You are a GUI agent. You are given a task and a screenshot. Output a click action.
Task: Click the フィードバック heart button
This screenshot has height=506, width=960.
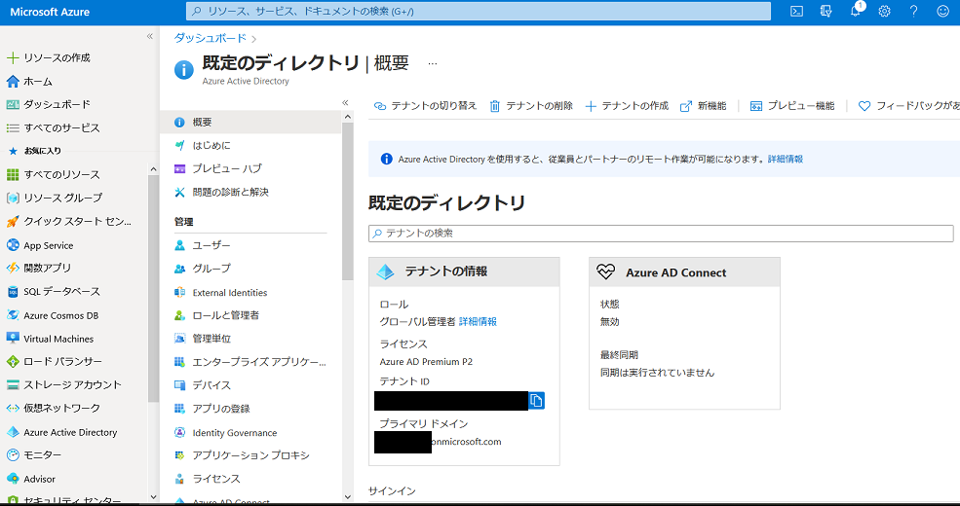click(x=908, y=106)
